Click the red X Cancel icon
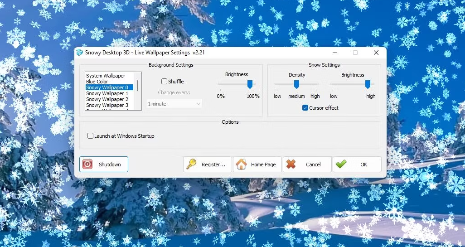Image resolution: width=465 pixels, height=247 pixels. (291, 164)
